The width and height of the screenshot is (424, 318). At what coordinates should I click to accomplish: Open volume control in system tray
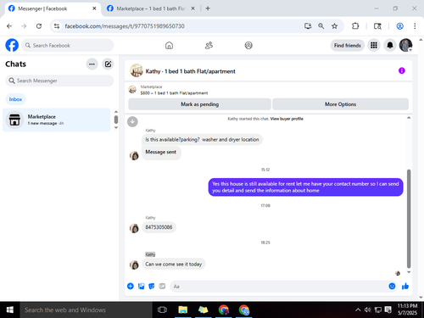click(x=368, y=310)
